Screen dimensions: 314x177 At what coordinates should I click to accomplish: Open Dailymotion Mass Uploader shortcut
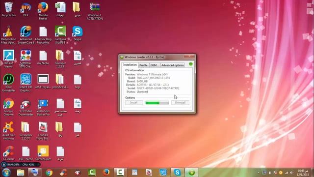pos(8,35)
